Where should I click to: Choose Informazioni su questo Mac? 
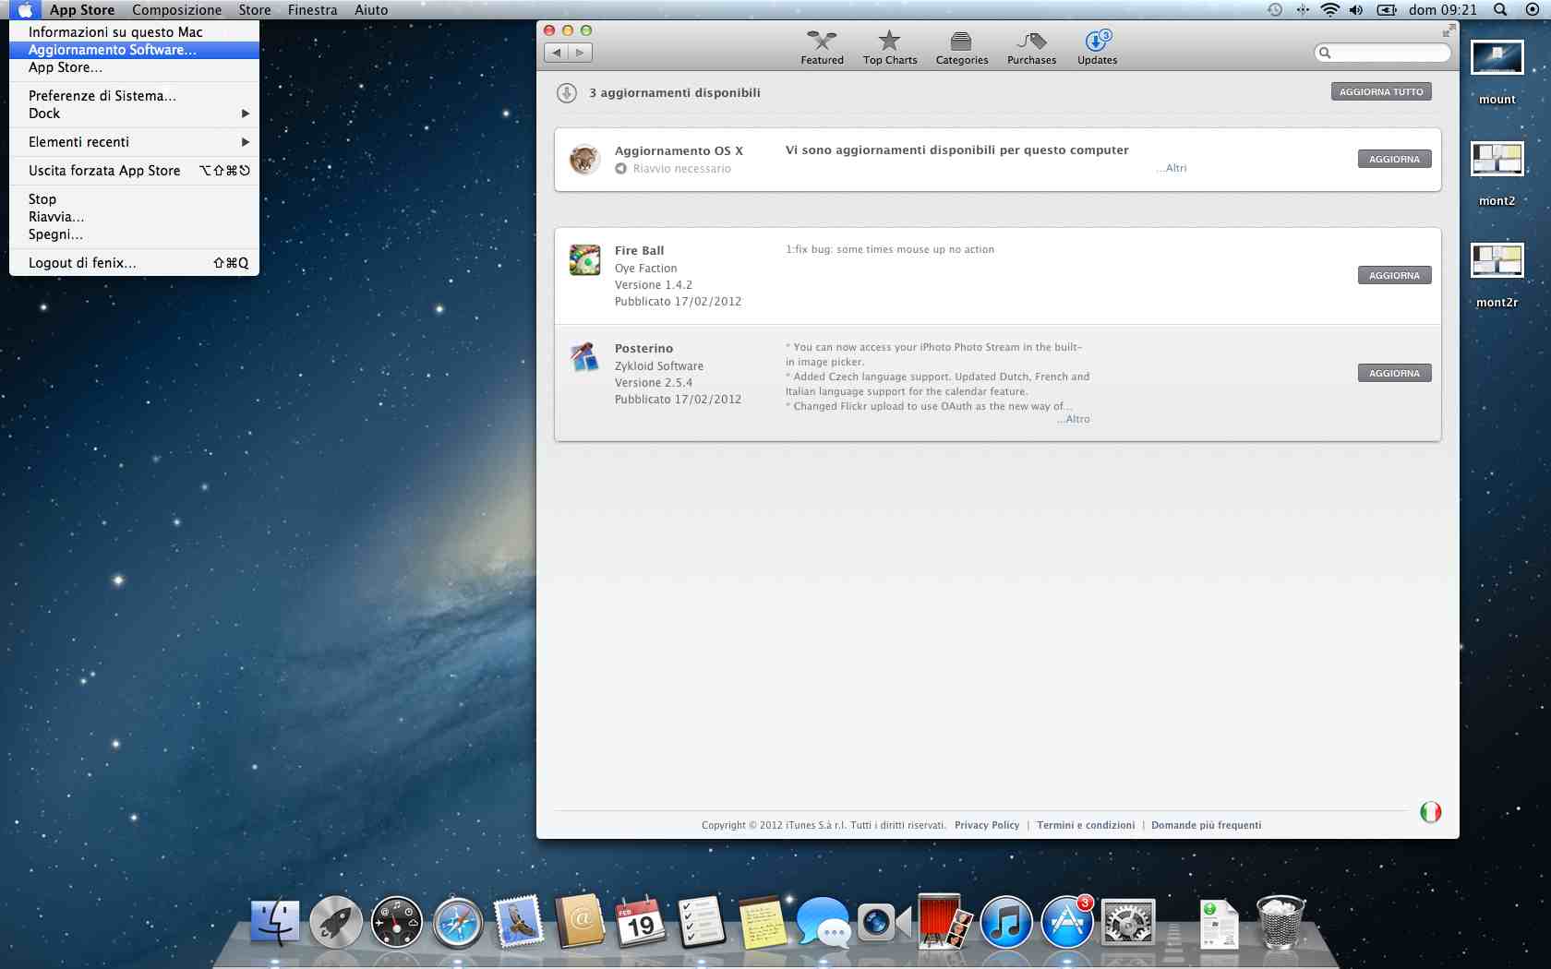tap(134, 32)
